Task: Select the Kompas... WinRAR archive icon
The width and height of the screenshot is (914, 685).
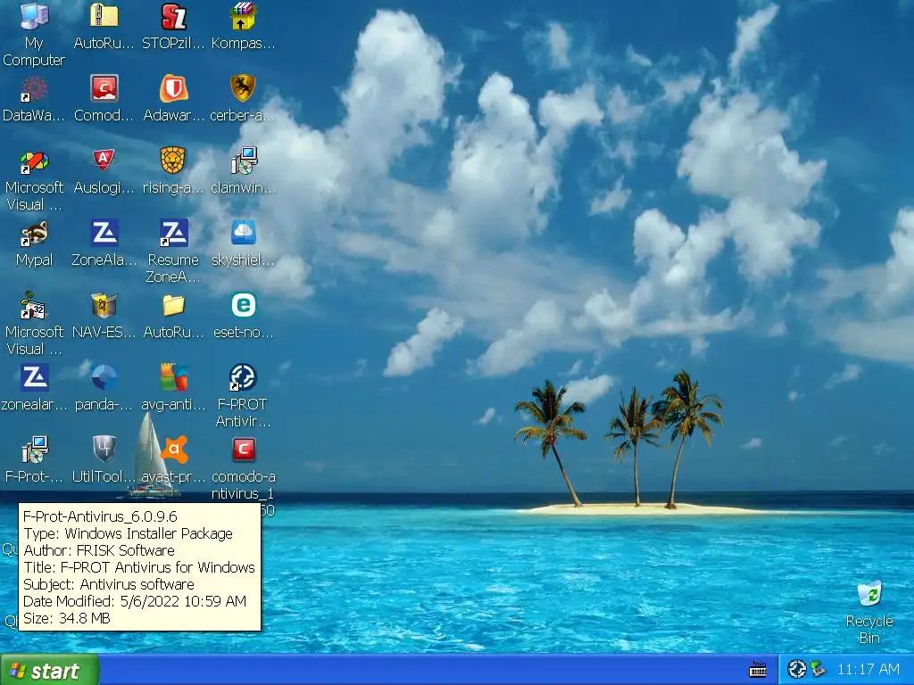Action: tap(243, 16)
